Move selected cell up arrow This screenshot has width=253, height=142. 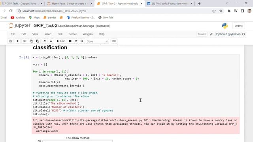pos(45,41)
